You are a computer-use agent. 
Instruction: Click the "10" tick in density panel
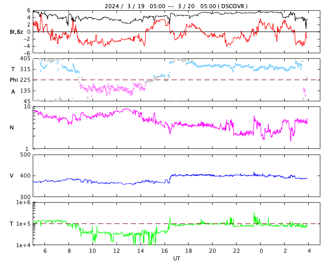(27, 106)
